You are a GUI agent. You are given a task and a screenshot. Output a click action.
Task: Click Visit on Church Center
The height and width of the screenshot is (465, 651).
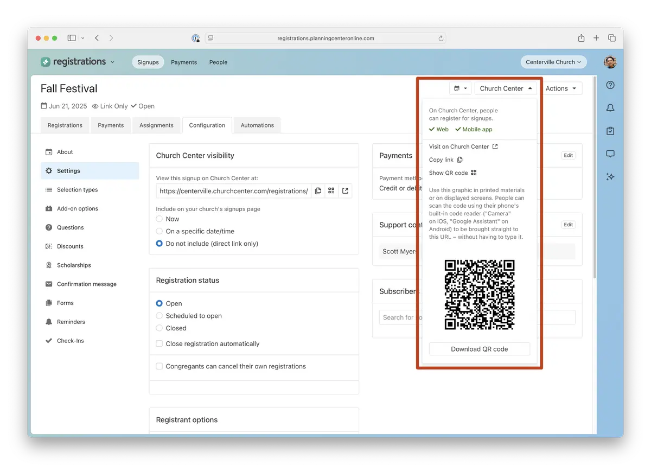[463, 146]
